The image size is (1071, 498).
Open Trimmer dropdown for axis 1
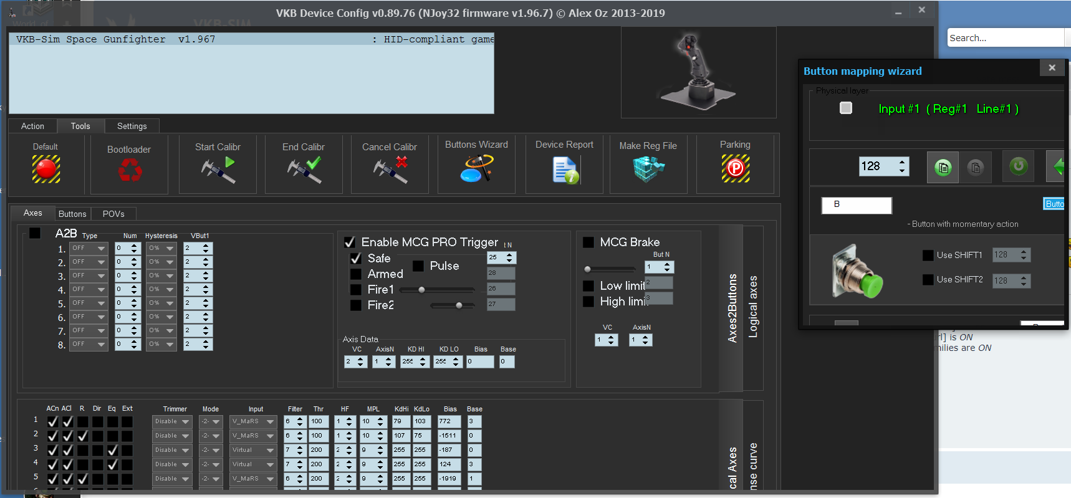point(173,421)
